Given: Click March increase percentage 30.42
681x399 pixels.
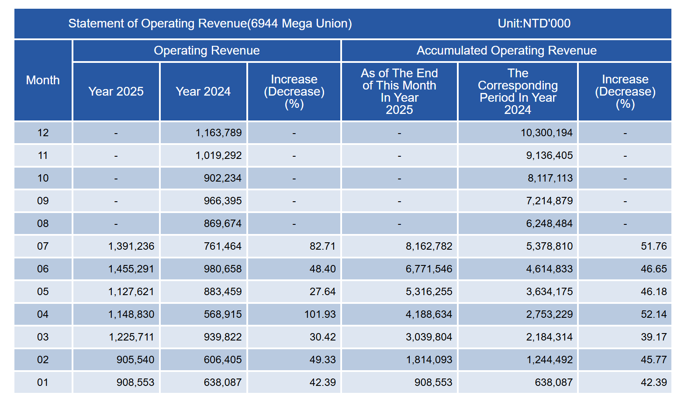Looking at the screenshot, I should 323,337.
